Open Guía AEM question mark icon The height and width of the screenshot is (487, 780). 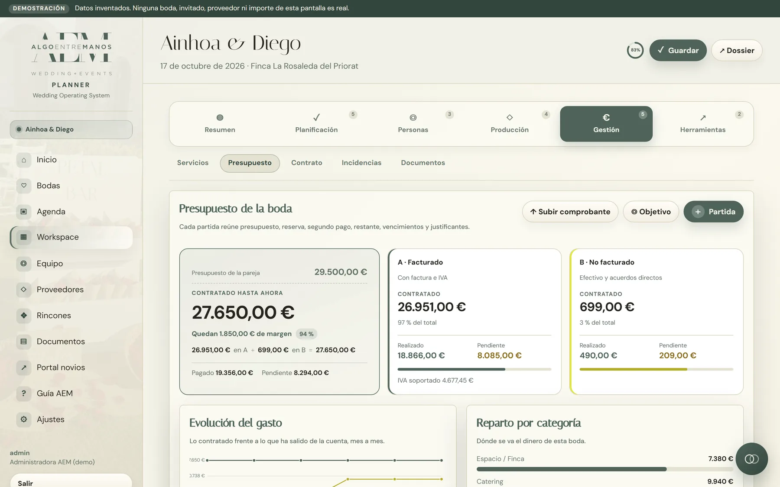pyautogui.click(x=24, y=393)
